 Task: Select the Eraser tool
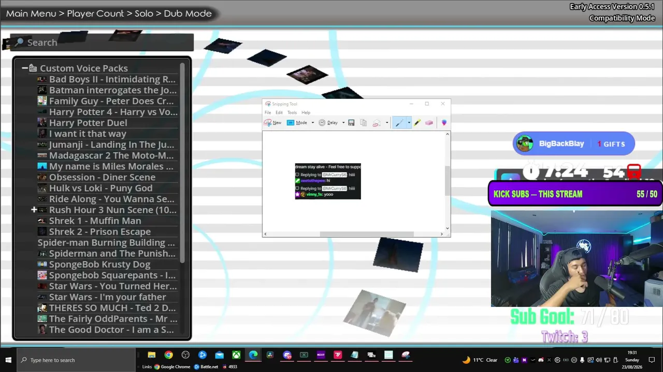pyautogui.click(x=429, y=122)
